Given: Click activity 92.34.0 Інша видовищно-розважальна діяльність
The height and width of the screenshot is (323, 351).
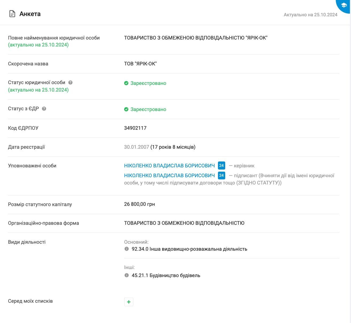Looking at the screenshot, I should (x=189, y=249).
